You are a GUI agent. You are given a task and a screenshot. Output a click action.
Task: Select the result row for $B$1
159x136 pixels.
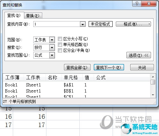76,91
